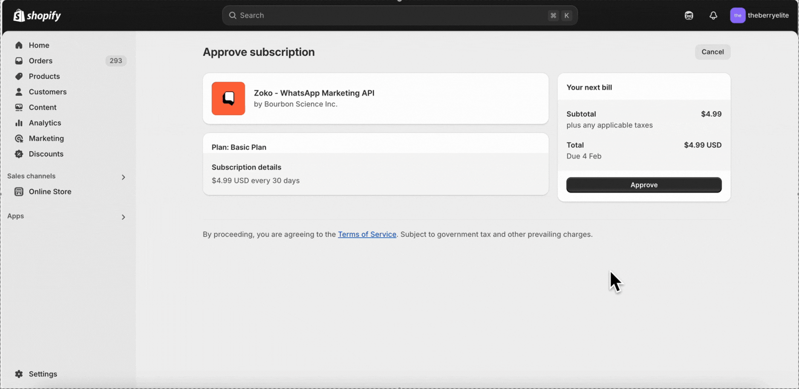The width and height of the screenshot is (799, 389).
Task: Click '$4.99 USD every 30 days' text
Action: (256, 181)
